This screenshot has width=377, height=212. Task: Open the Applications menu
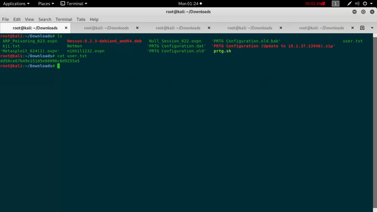tap(16, 3)
